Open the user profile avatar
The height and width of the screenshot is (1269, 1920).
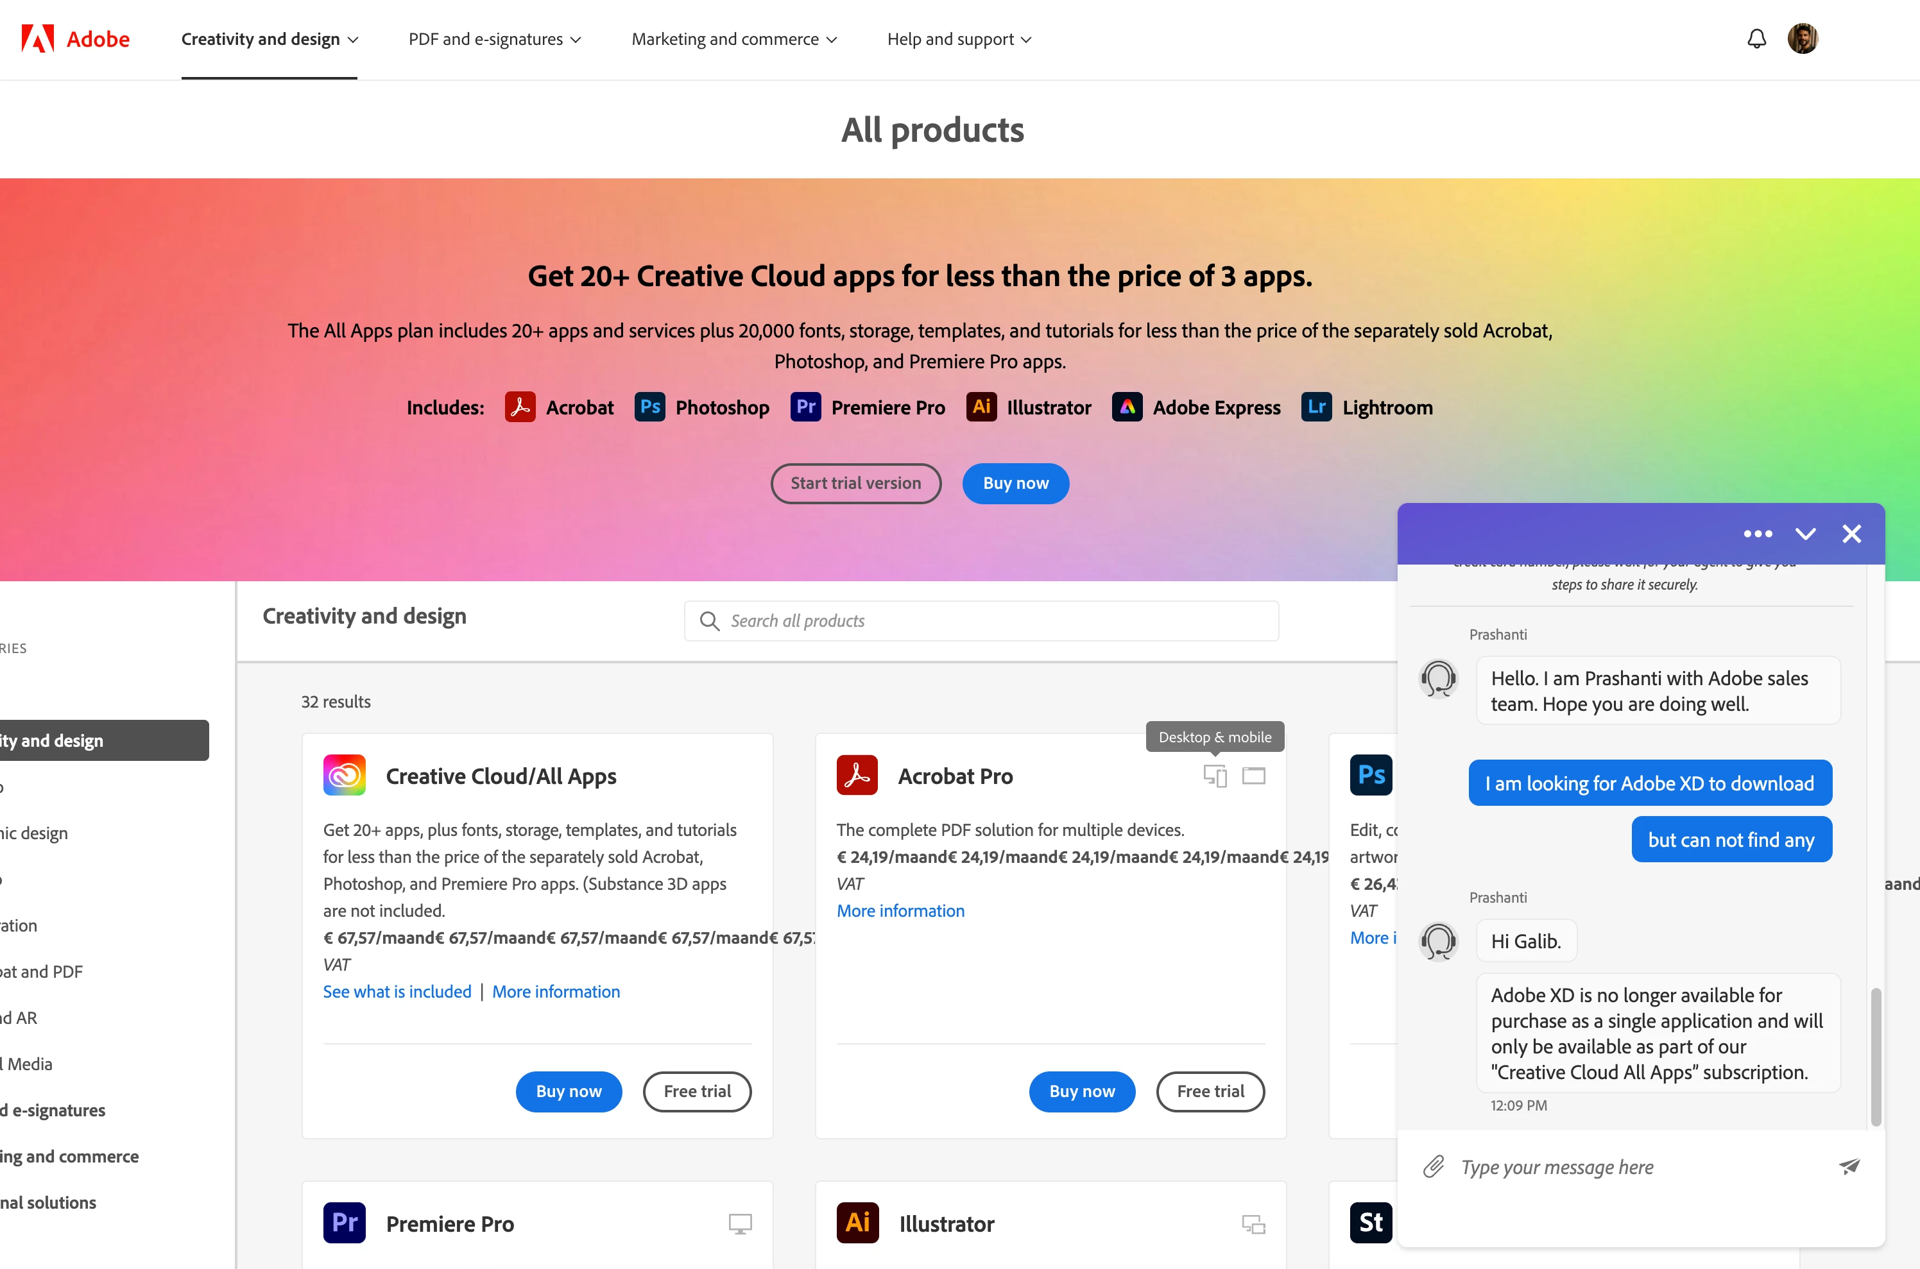tap(1802, 39)
